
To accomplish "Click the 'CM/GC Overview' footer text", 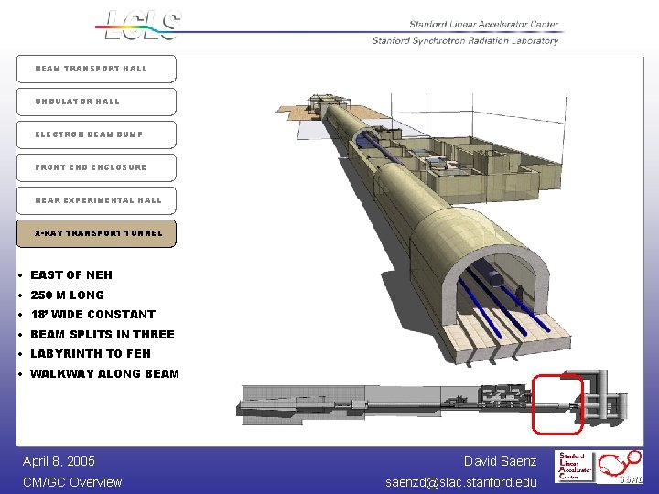I will click(x=72, y=482).
